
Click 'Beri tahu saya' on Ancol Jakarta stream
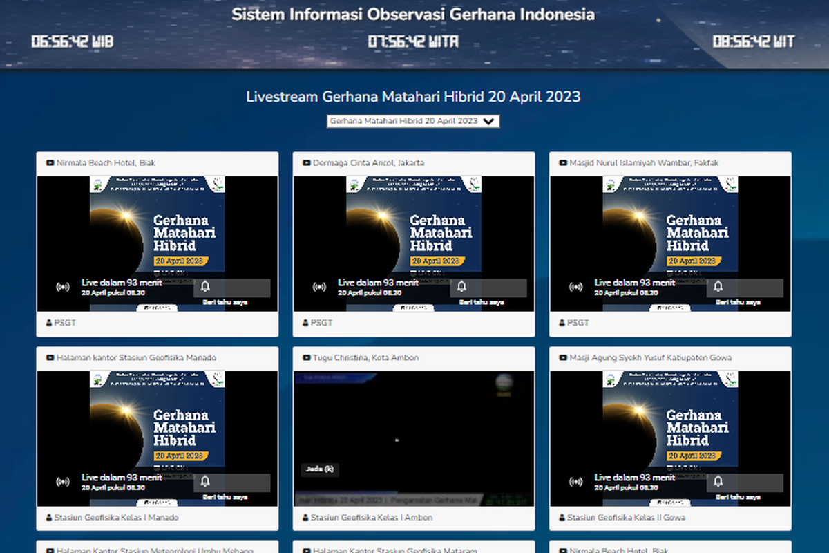tap(481, 302)
